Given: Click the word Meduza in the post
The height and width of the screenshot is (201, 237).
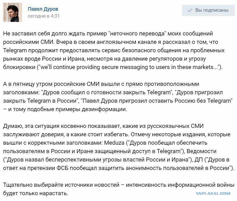Looking at the screenshot, I should click(x=114, y=143).
